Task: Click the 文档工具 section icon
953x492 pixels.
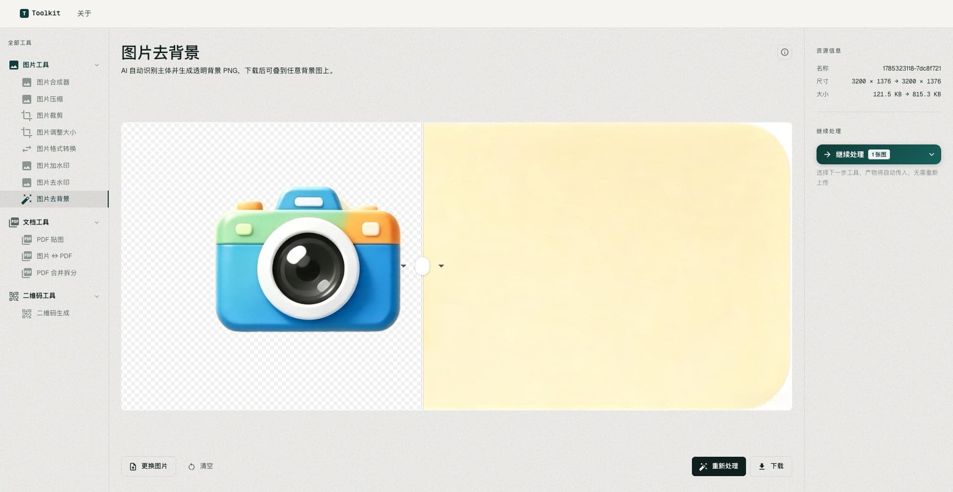Action: (14, 222)
